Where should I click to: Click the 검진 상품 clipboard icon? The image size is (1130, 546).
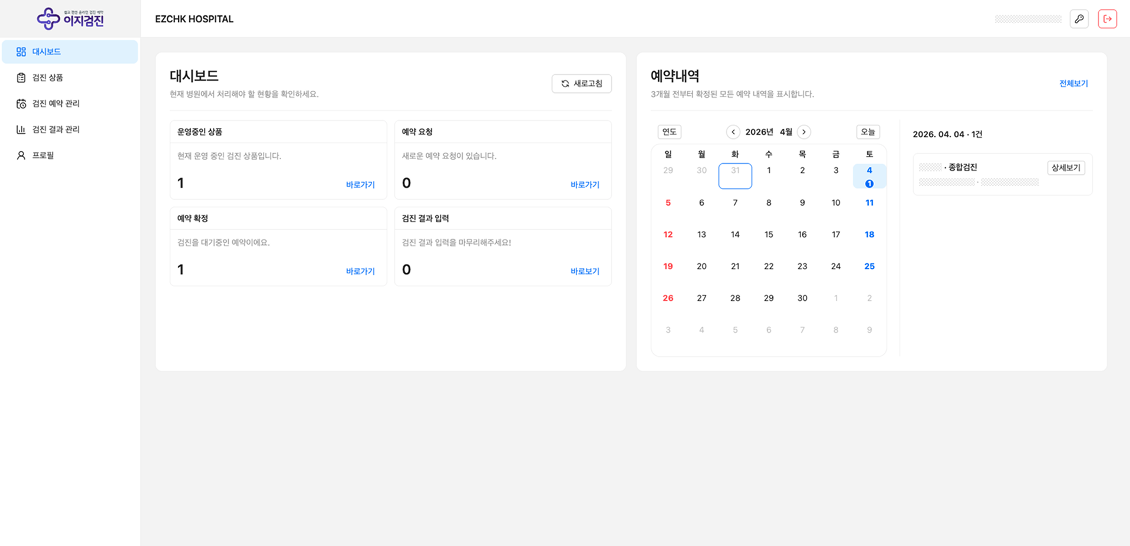pyautogui.click(x=21, y=78)
